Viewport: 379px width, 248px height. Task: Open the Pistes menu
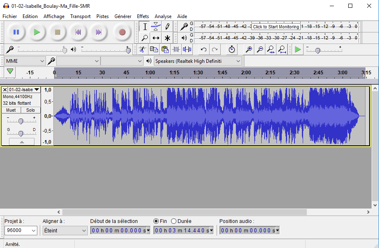point(103,16)
